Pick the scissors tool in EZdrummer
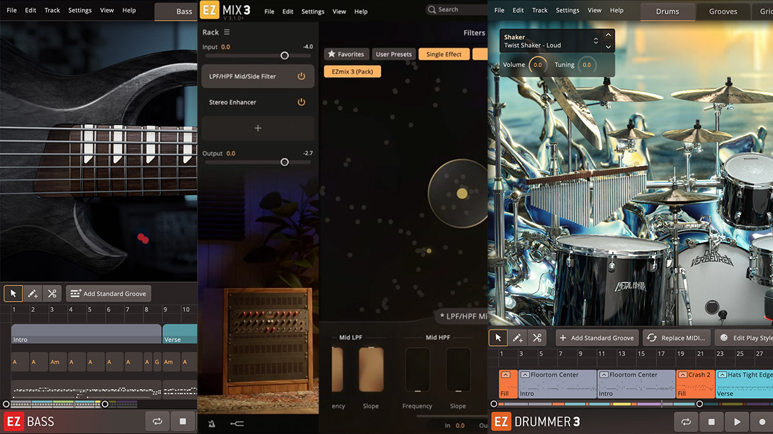Viewport: 773px width, 434px height. pyautogui.click(x=537, y=338)
